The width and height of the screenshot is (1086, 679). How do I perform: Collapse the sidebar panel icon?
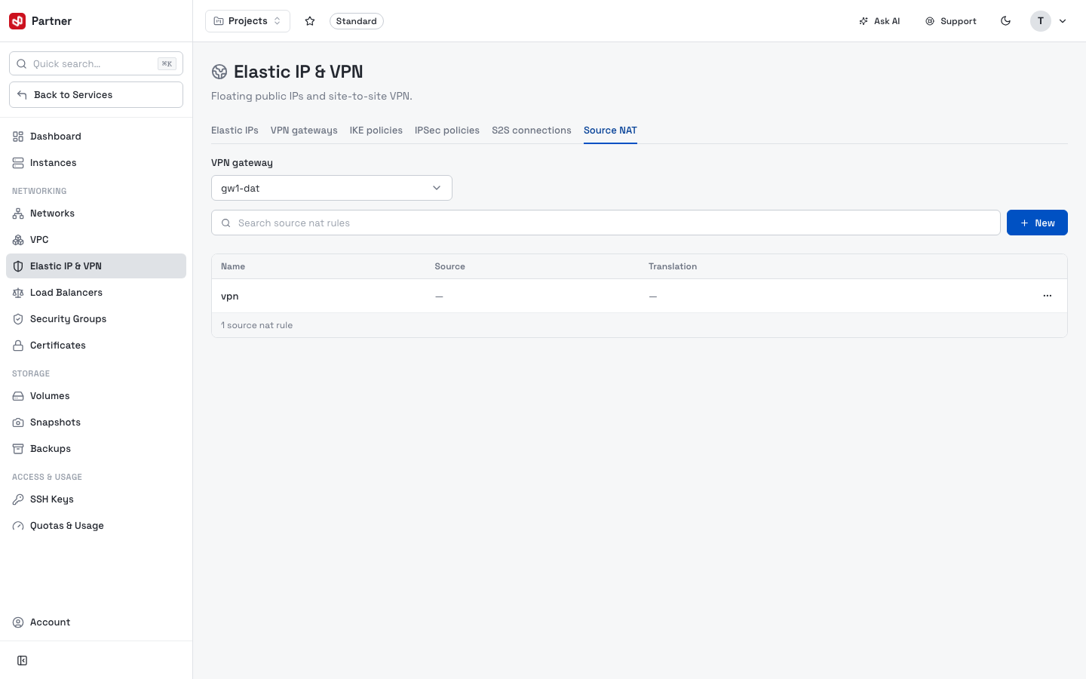click(x=23, y=661)
